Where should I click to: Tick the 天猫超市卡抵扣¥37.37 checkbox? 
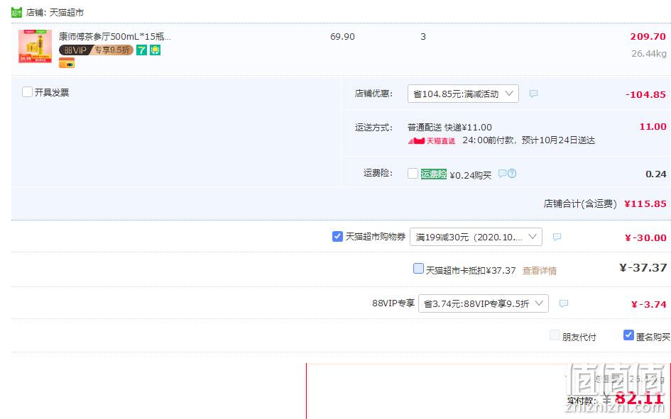point(418,269)
